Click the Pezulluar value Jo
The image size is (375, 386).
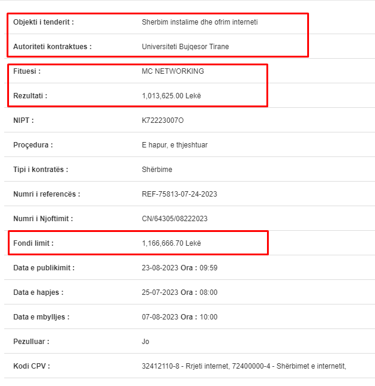145,342
